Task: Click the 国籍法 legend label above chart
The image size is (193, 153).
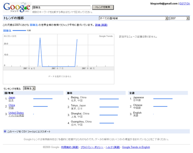Action: [x=7, y=31]
